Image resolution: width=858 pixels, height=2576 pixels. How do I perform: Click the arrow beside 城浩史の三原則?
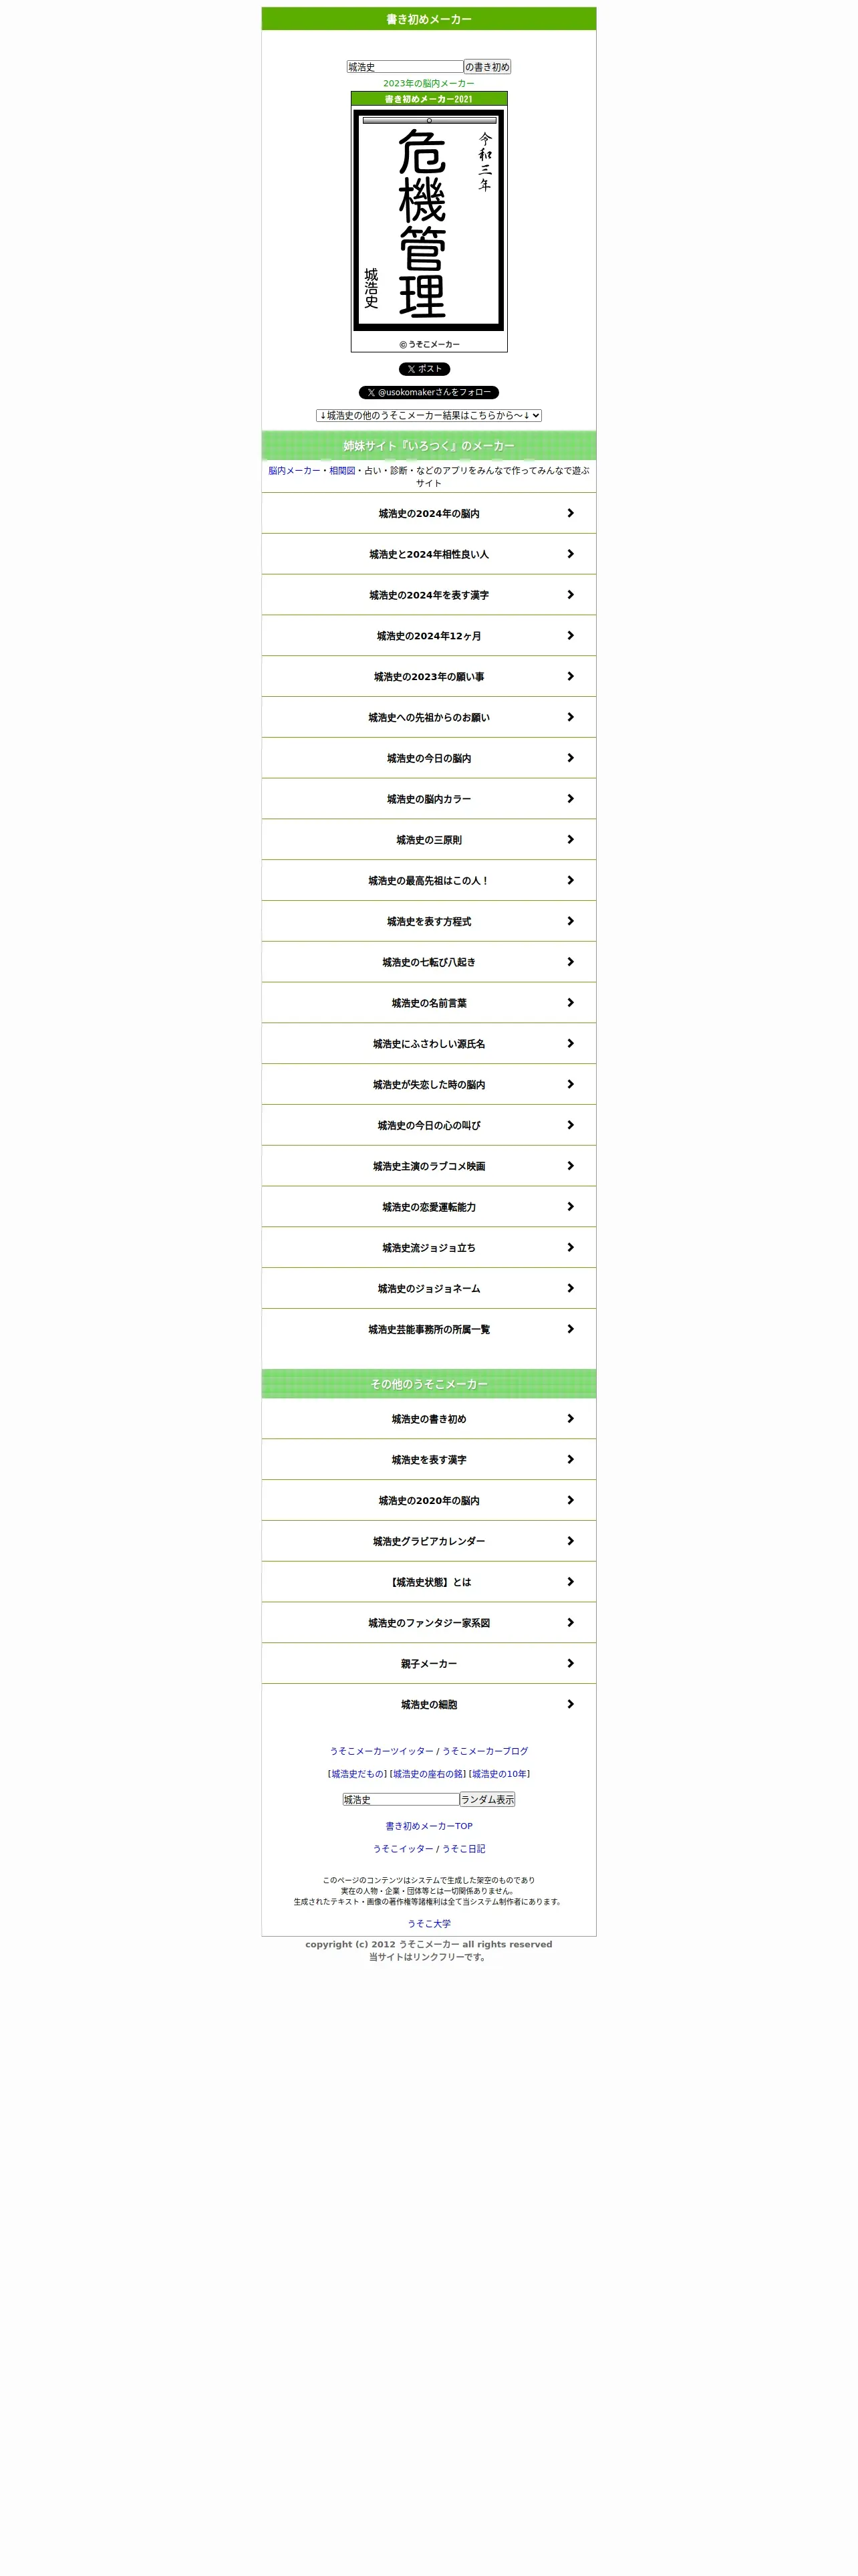click(571, 839)
